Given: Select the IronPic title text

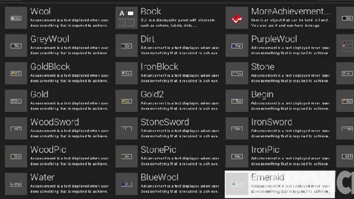Looking at the screenshot, I should tap(265, 150).
